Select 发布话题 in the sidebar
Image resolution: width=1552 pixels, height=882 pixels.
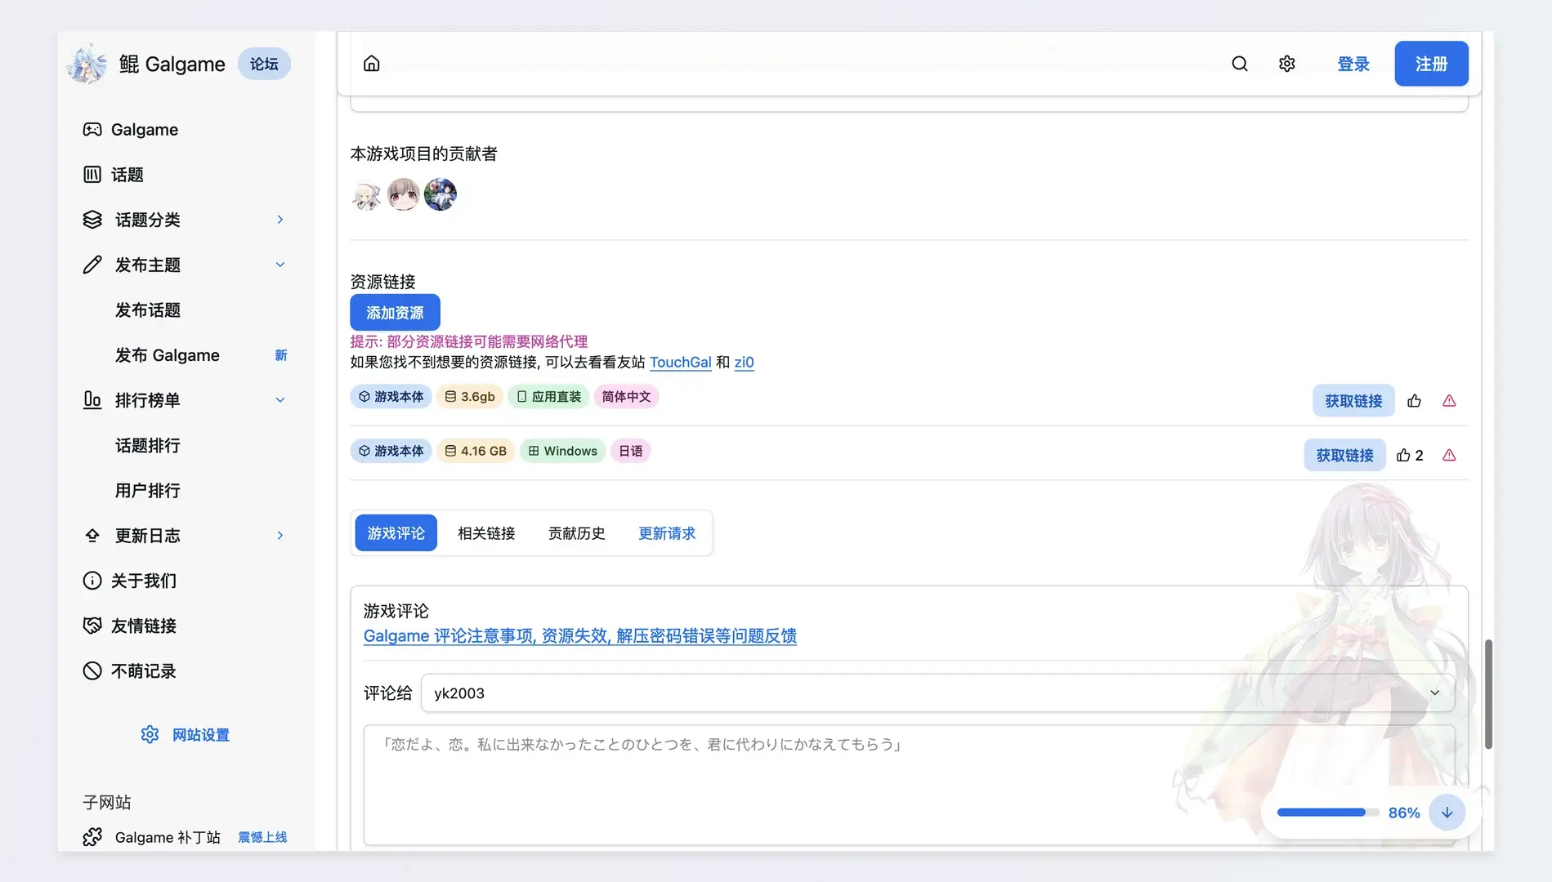coord(148,310)
